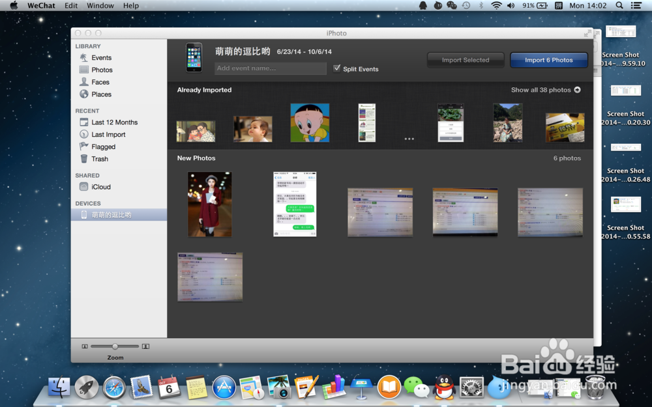Toggle the Split Events checkbox
The height and width of the screenshot is (407, 652).
coord(337,68)
